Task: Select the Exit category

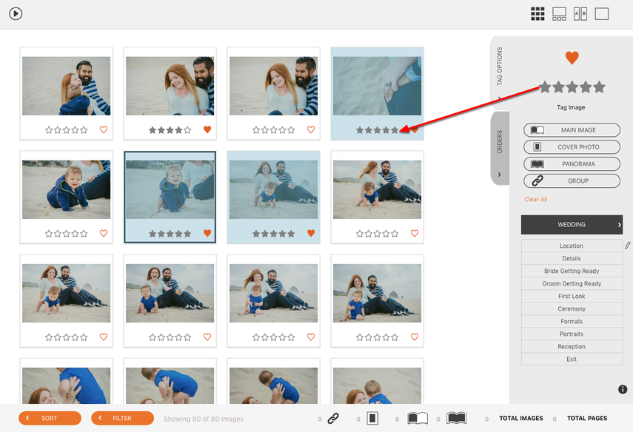Action: coord(572,359)
